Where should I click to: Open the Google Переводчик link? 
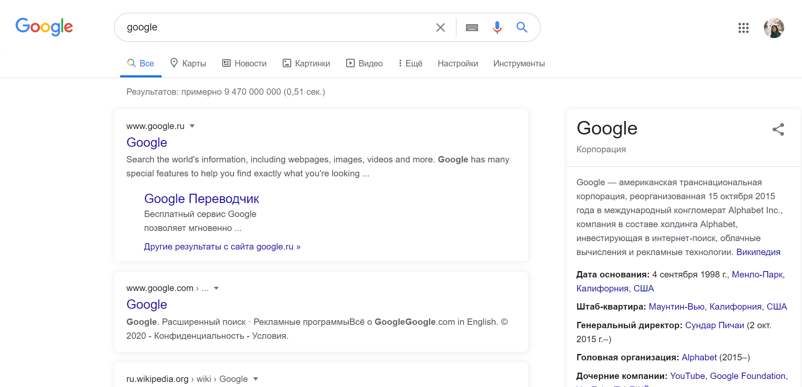(x=201, y=199)
